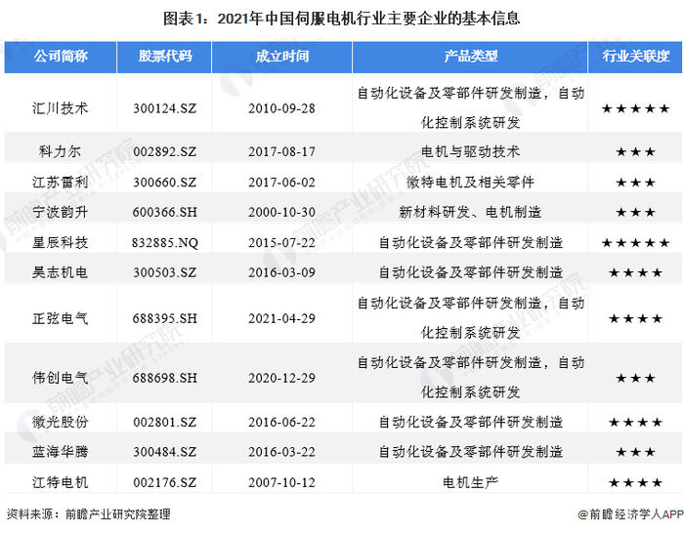Click four-star rating in 微光股份 row
Screen dimensions: 684x533
coord(635,423)
